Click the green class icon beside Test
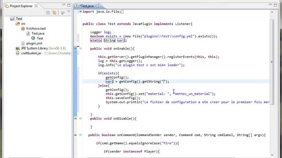This screenshot has height=158, width=282. [33, 38]
